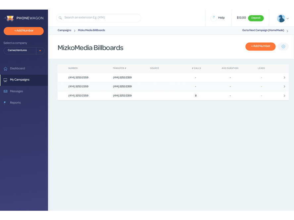
Task: Open Dashboard in the sidebar
Action: (18, 68)
